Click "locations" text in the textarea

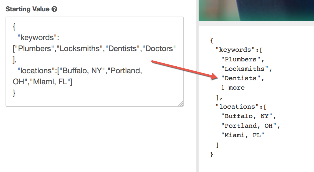coord(36,71)
